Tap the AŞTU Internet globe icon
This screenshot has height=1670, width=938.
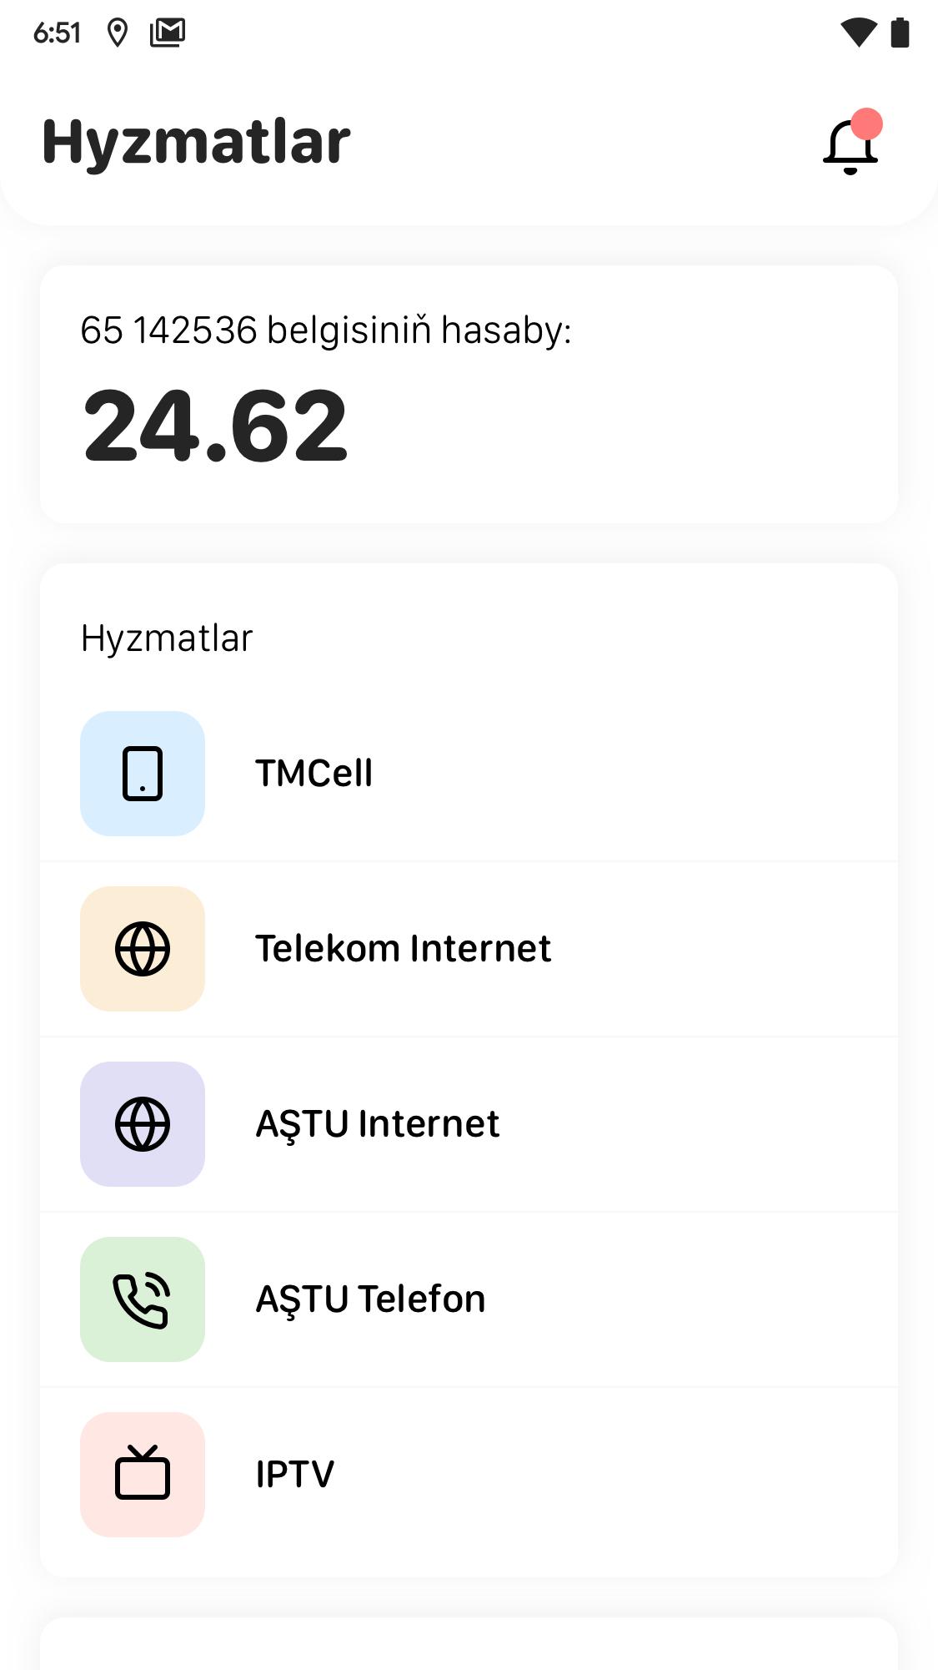(x=143, y=1124)
